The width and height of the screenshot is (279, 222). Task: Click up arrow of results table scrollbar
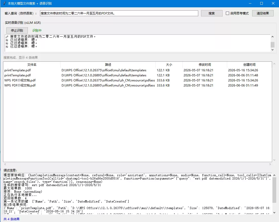pos(274,64)
